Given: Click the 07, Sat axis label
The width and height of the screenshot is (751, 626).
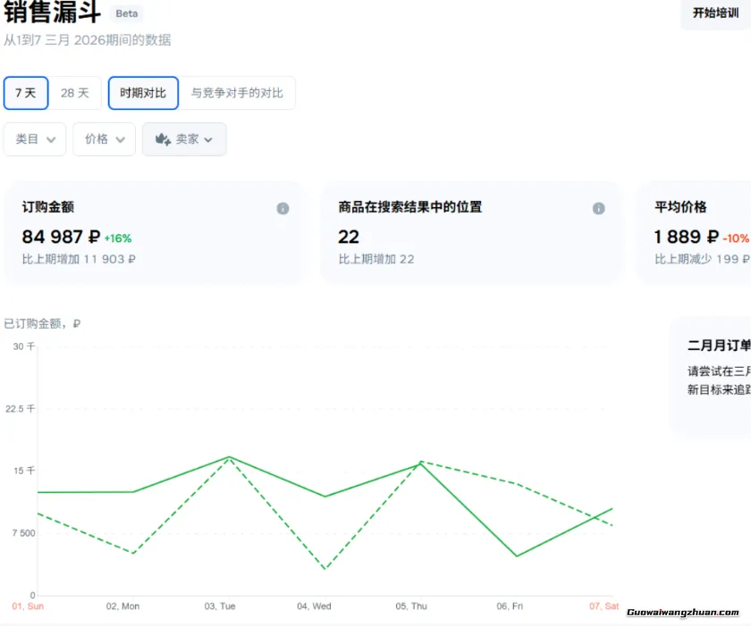Looking at the screenshot, I should point(603,605).
